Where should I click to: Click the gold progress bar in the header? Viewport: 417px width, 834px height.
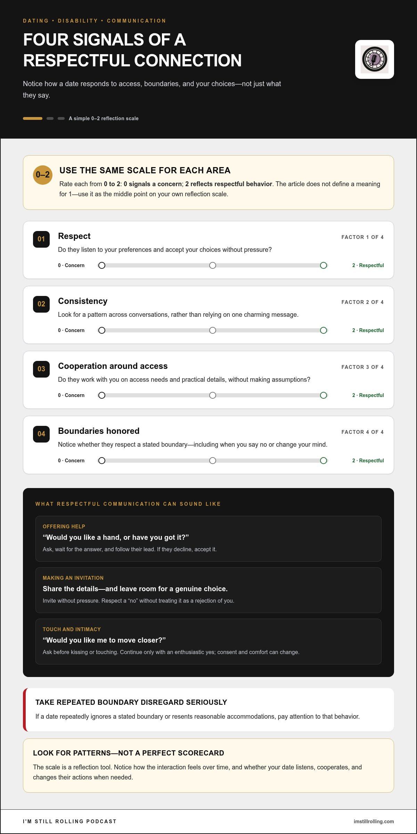tap(33, 118)
